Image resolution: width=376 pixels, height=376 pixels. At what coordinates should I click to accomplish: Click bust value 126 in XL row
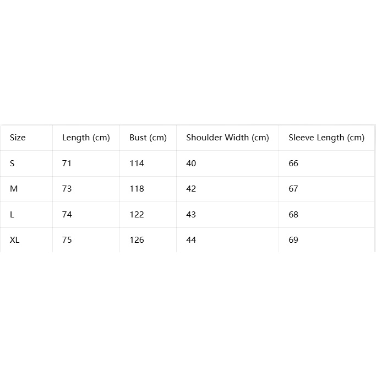coord(137,240)
